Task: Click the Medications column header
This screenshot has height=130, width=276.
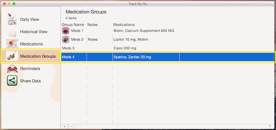Action: (x=124, y=25)
